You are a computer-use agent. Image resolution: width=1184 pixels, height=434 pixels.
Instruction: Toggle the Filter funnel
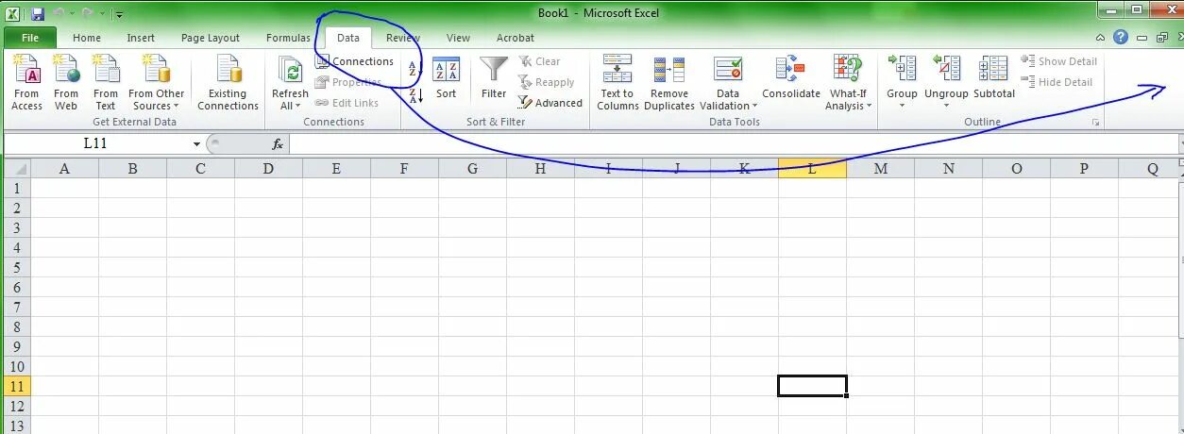point(494,78)
